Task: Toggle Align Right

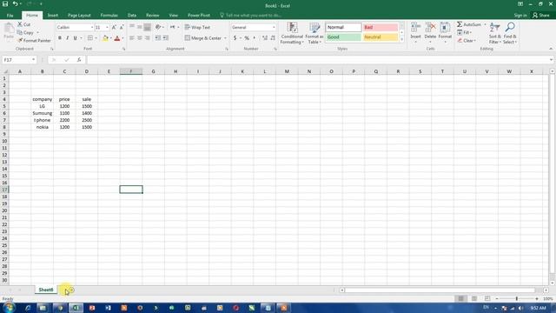Action: [x=148, y=38]
